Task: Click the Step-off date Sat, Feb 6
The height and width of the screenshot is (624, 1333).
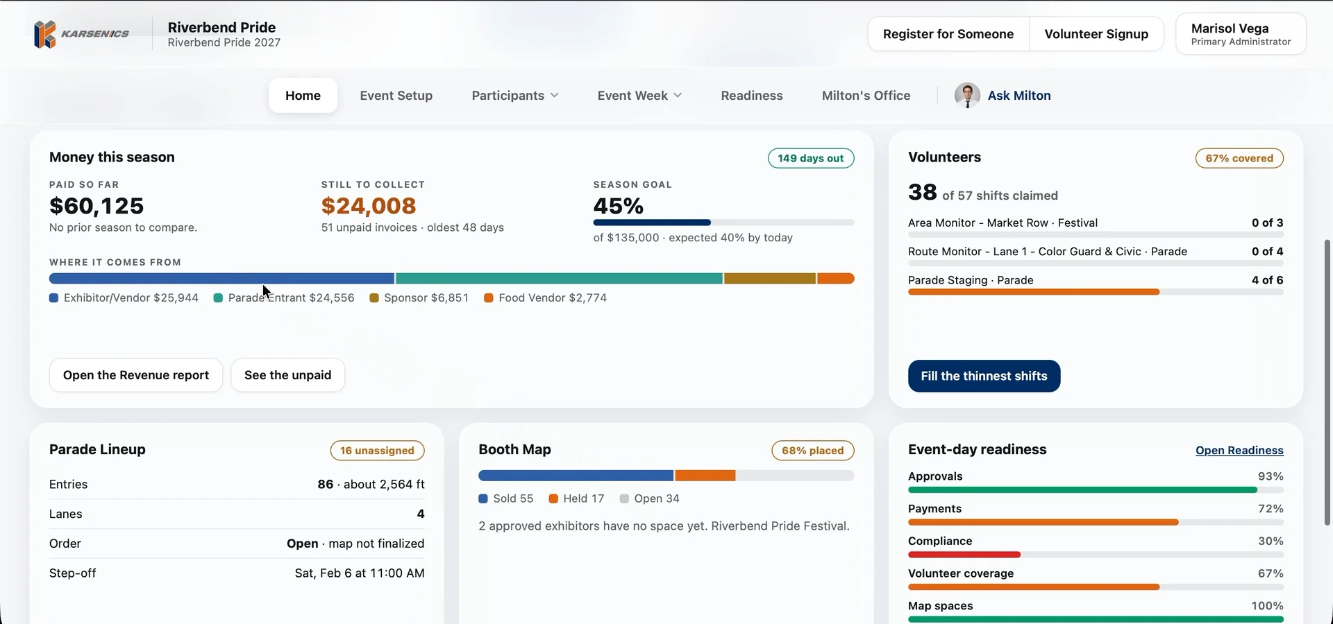Action: pos(360,573)
